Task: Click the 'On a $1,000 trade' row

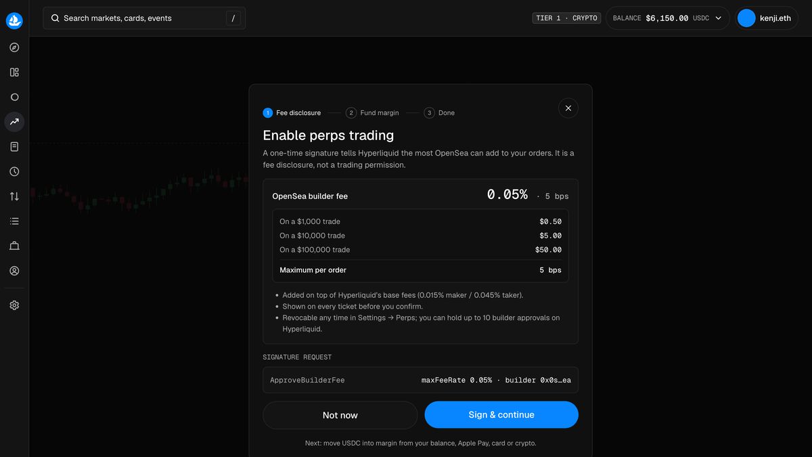Action: (x=420, y=221)
